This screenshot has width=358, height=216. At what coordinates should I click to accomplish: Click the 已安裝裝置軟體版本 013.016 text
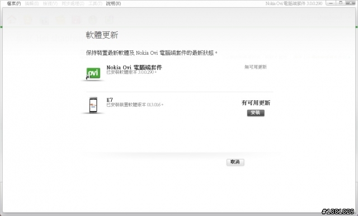coord(135,105)
